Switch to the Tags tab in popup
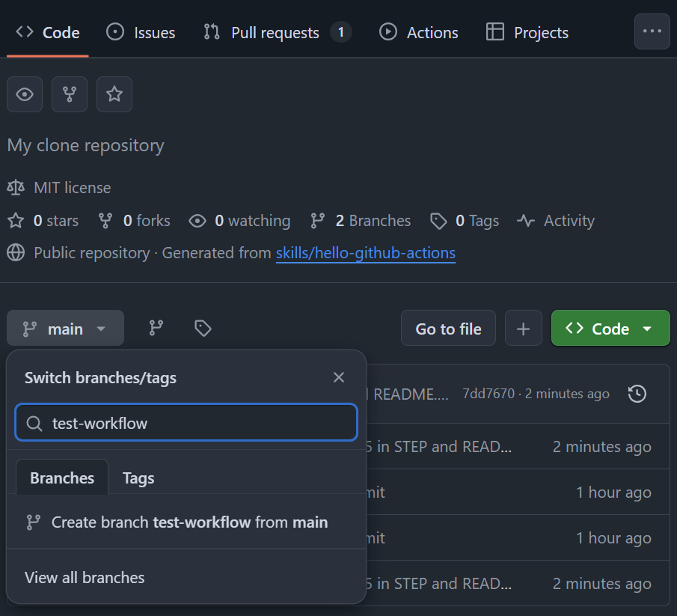 tap(138, 478)
